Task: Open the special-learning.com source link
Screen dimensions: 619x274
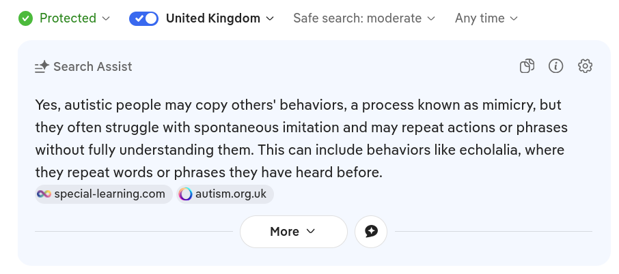Action: (x=109, y=194)
